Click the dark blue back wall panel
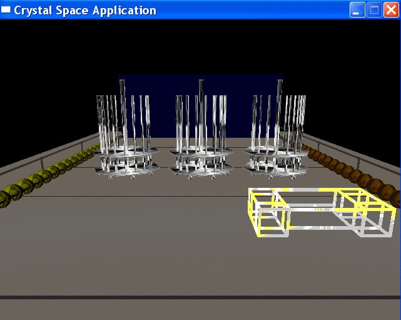This screenshot has height=320, width=401. (x=201, y=106)
